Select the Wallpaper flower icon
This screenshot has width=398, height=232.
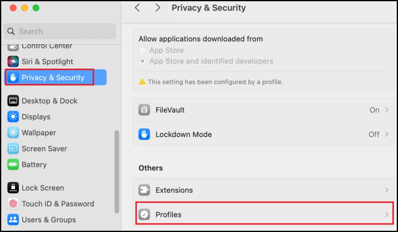pyautogui.click(x=13, y=133)
